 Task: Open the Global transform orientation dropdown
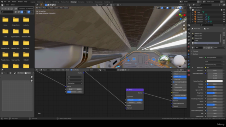pos(100,5)
